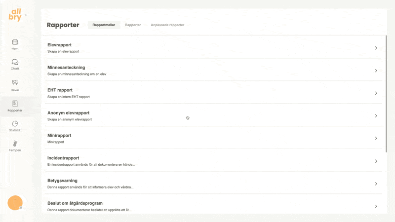Screen dimensions: 395x222
Task: Open the Anonym elevrapport template
Action: [69, 113]
